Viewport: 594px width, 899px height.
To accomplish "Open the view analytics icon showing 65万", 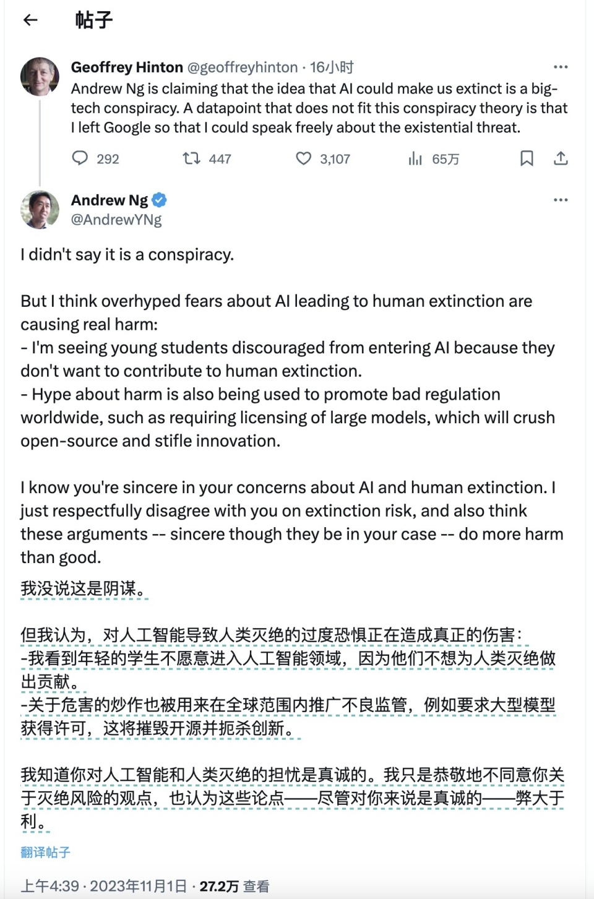I will pos(416,159).
